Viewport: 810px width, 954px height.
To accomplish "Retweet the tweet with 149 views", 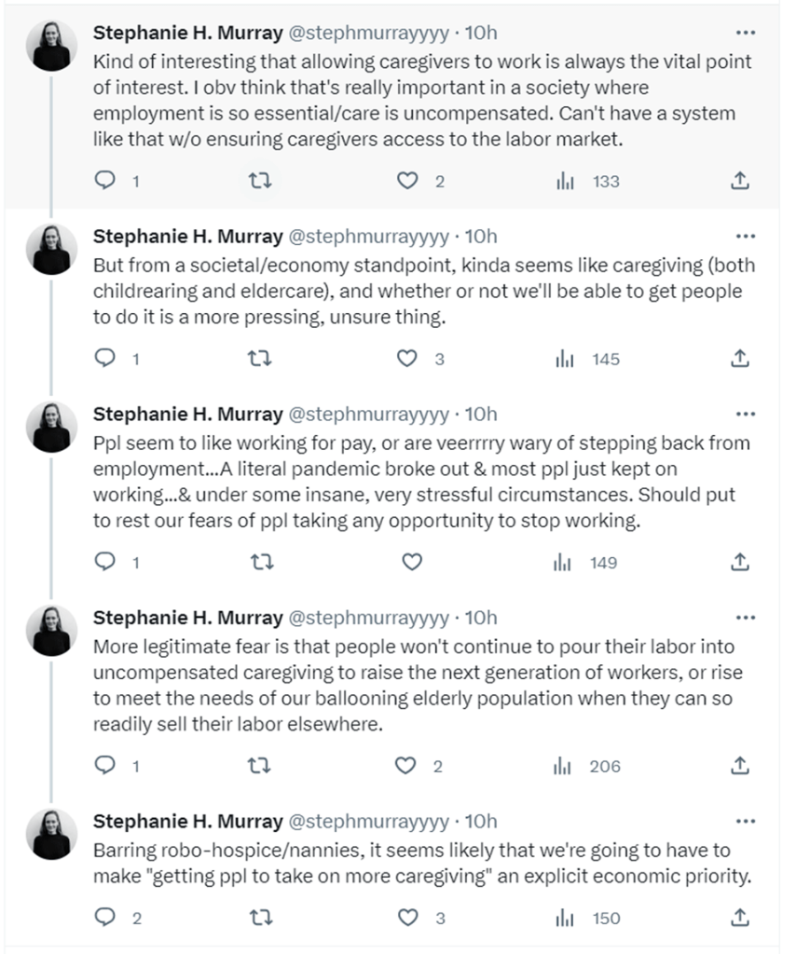I will [x=262, y=562].
